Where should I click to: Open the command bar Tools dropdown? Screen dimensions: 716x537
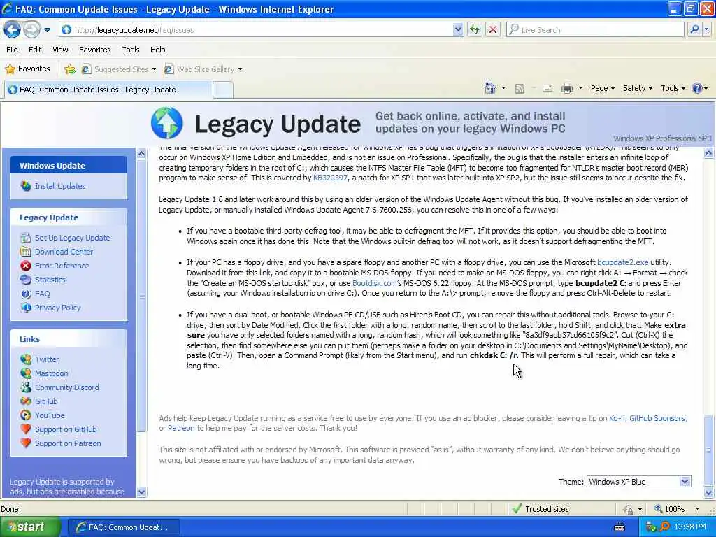pos(673,88)
